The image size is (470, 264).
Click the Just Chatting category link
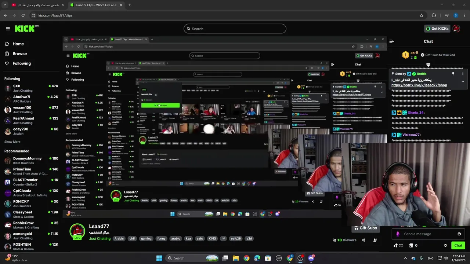tap(100, 239)
